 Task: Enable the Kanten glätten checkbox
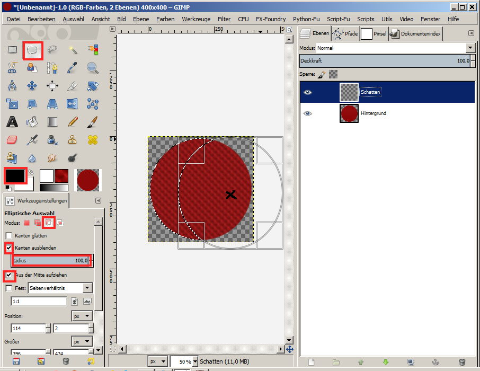[8, 235]
